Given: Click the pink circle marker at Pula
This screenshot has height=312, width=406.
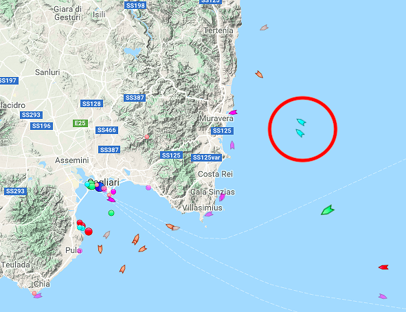Looking at the screenshot, I should point(80,251).
